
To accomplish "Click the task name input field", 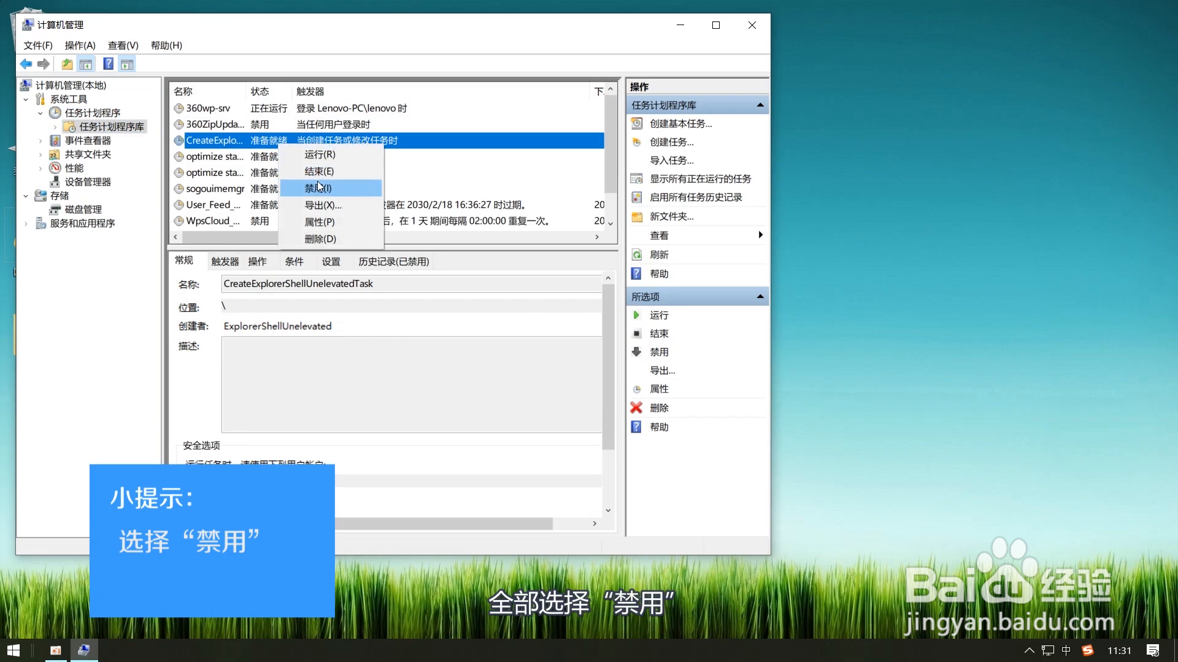I will click(411, 284).
